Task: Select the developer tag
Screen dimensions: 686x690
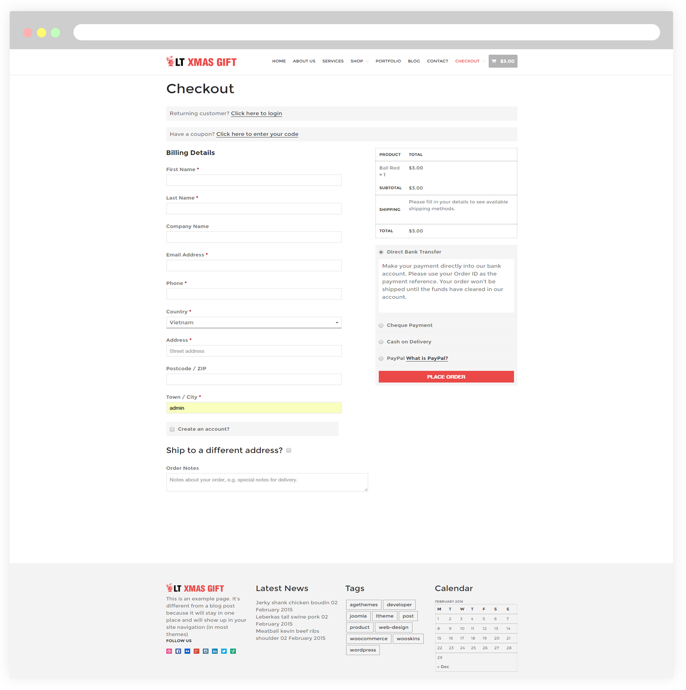Action: pyautogui.click(x=399, y=605)
